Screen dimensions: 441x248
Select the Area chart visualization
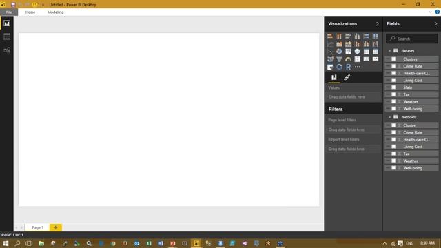click(339, 44)
